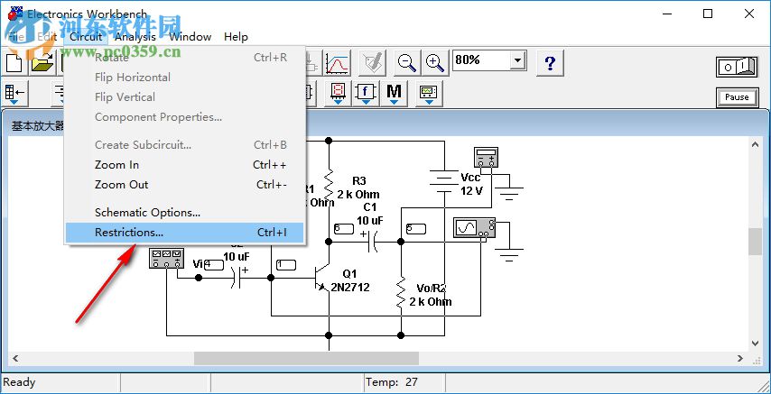771x394 pixels.
Task: Select the C1 capacitor symbol
Action: coord(372,242)
